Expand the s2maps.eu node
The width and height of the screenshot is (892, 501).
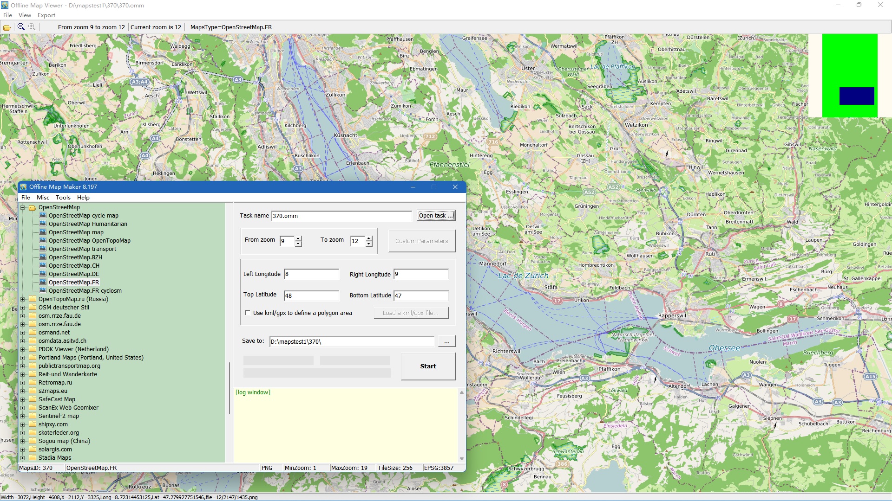(x=22, y=391)
